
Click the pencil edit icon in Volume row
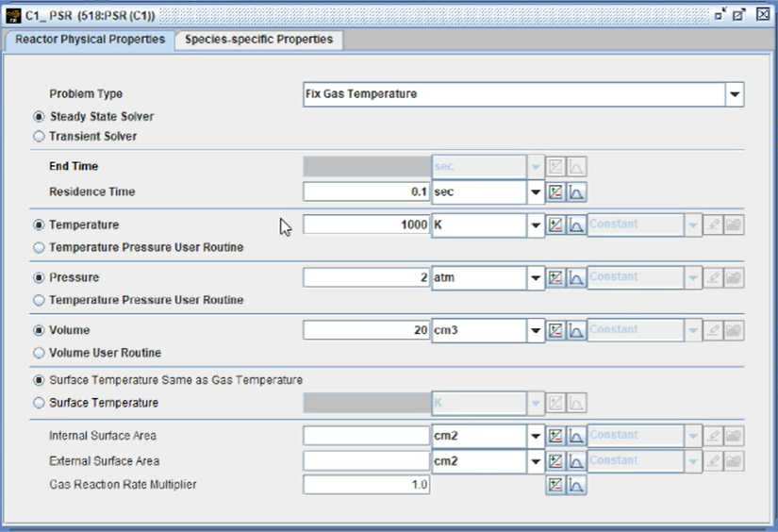coord(713,330)
